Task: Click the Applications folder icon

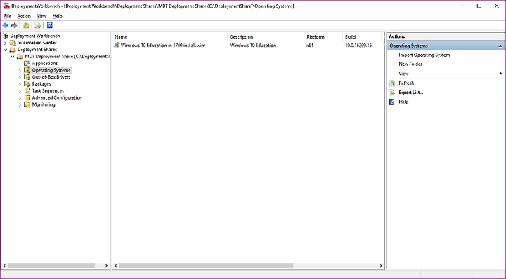Action: click(27, 63)
